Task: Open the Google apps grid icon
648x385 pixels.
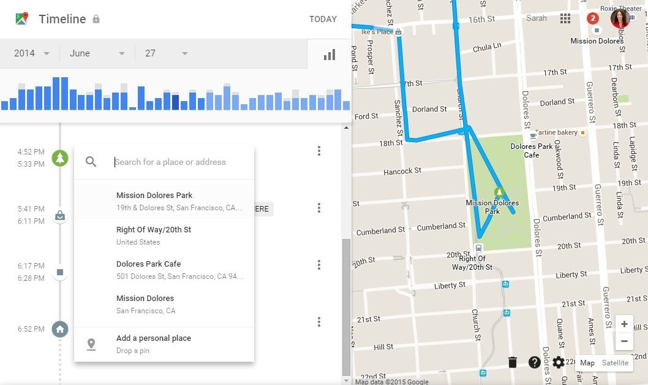Action: click(x=565, y=18)
